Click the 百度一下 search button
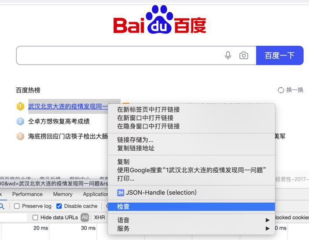Viewport: 309px width, 240px height. (x=280, y=55)
